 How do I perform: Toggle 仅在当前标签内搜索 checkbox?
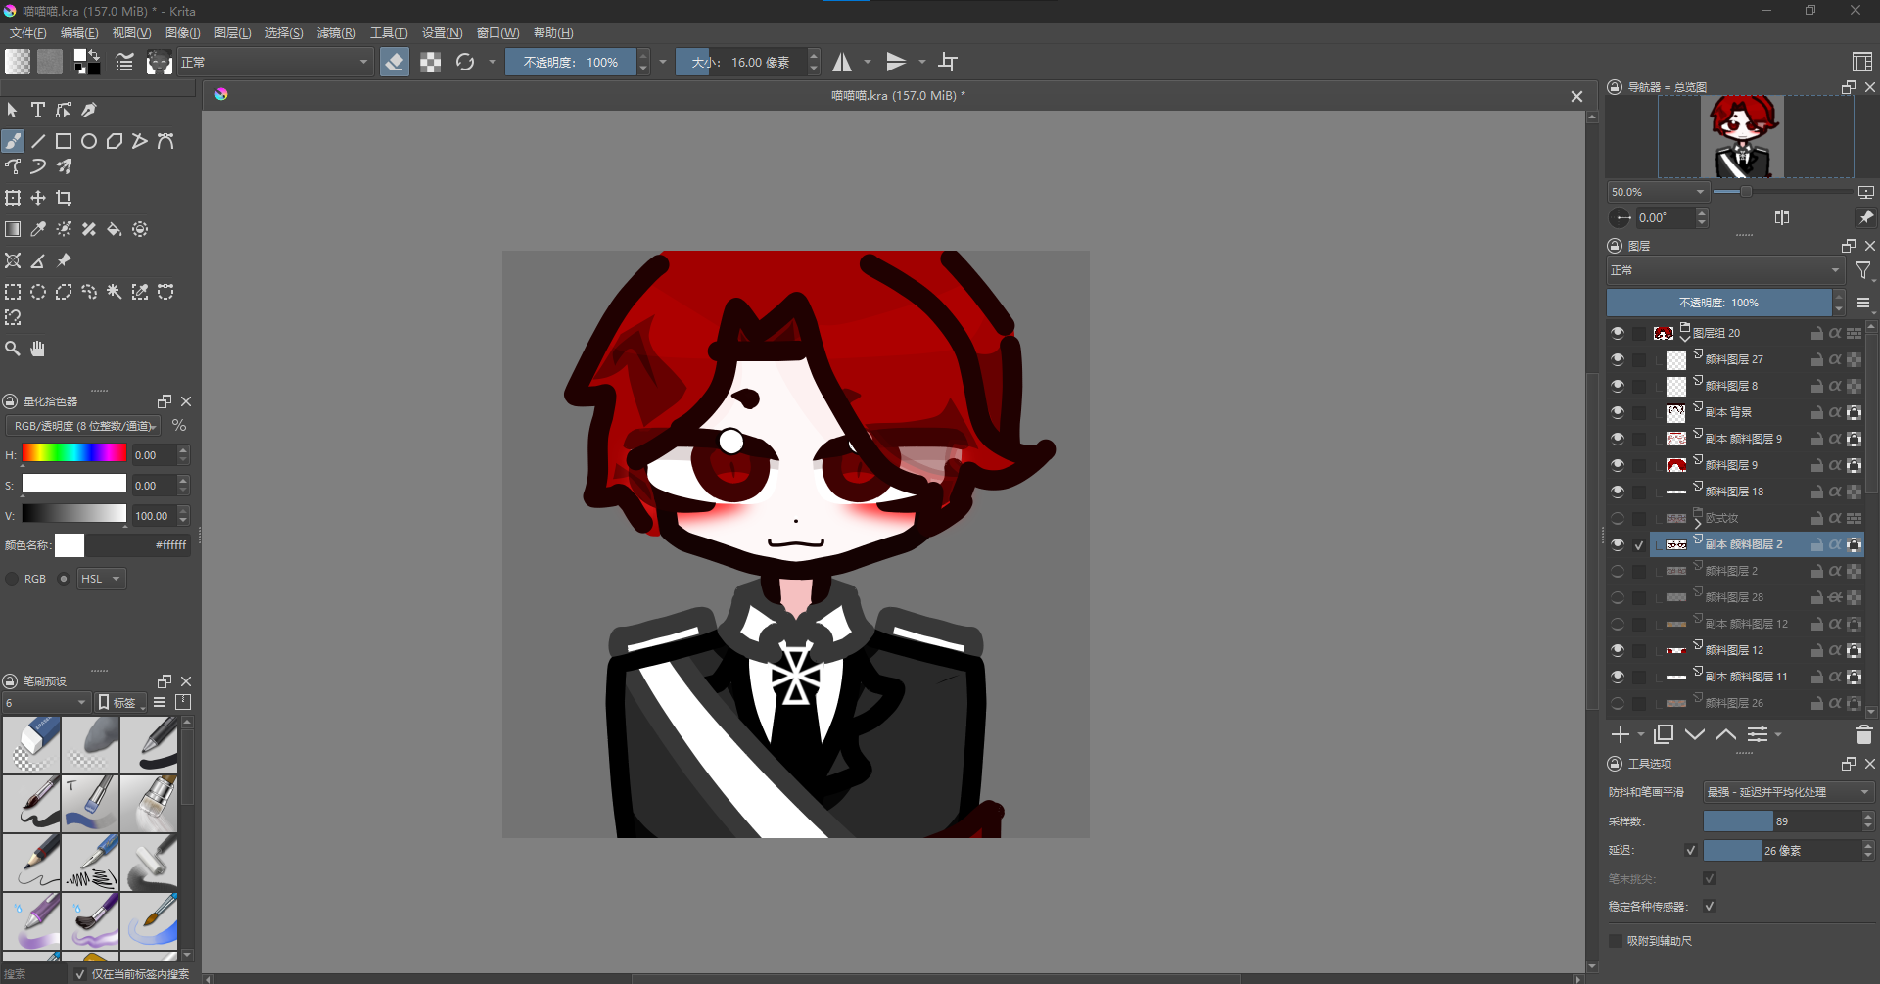(x=80, y=974)
